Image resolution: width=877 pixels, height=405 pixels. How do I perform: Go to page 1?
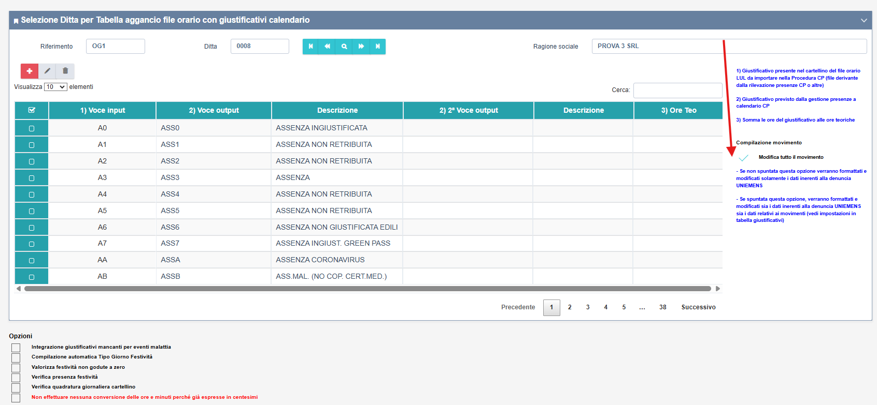pos(551,307)
